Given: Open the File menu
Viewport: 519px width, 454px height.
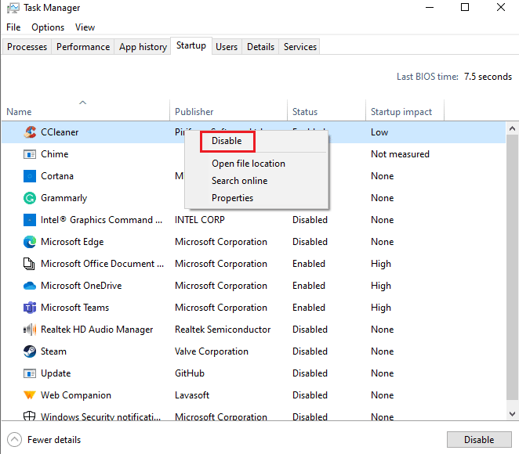Looking at the screenshot, I should click(x=13, y=27).
